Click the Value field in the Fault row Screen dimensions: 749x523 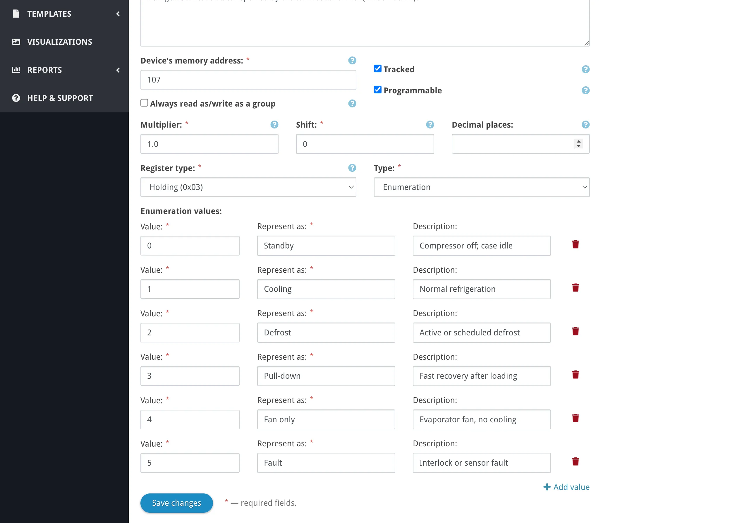[x=190, y=463]
